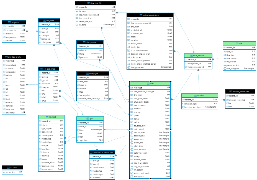Select source_table_record_id column in image_file
Image resolution: width=257 pixels, height=180 pixels.
[x=92, y=99]
